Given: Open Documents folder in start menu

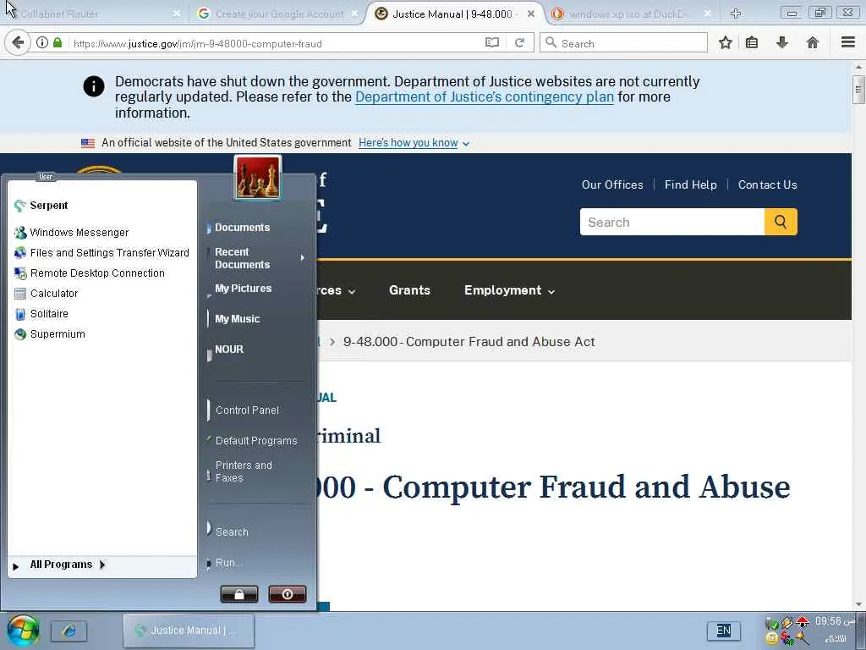Looking at the screenshot, I should (242, 228).
